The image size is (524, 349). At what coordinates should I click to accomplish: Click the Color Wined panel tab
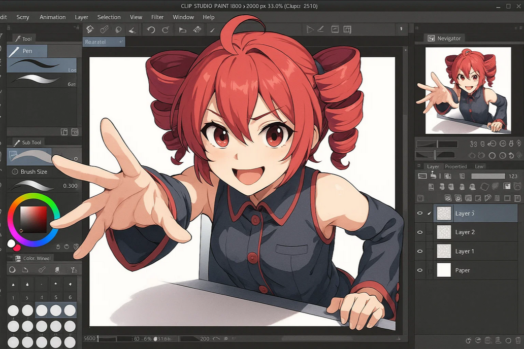[x=32, y=258]
